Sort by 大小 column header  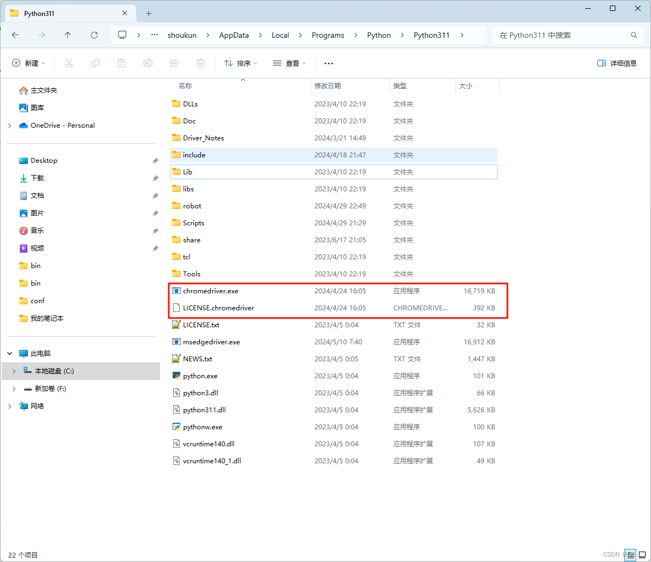[x=477, y=86]
